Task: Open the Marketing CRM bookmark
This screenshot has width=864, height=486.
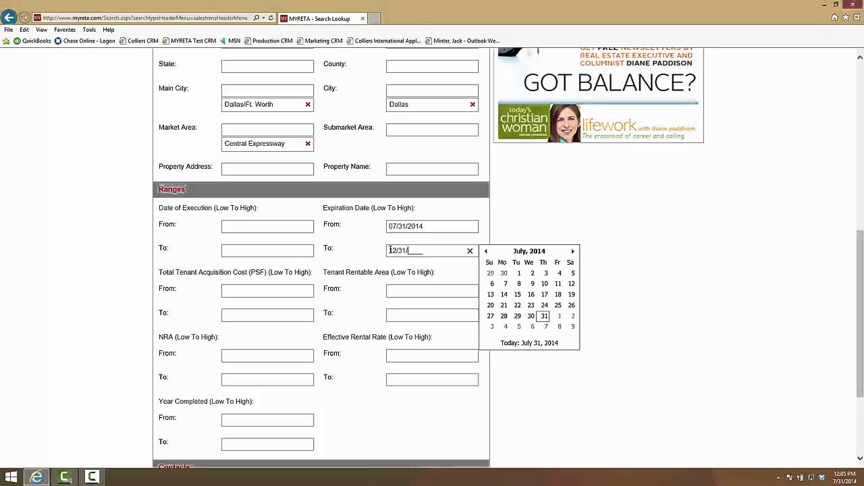Action: 319,40
